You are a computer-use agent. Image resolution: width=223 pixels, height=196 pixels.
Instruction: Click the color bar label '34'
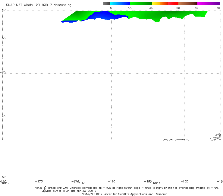tap(151, 8)
